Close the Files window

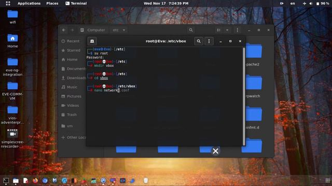click(269, 30)
